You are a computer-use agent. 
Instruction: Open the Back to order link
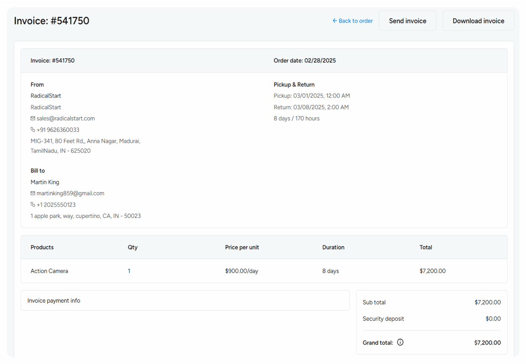pyautogui.click(x=355, y=21)
